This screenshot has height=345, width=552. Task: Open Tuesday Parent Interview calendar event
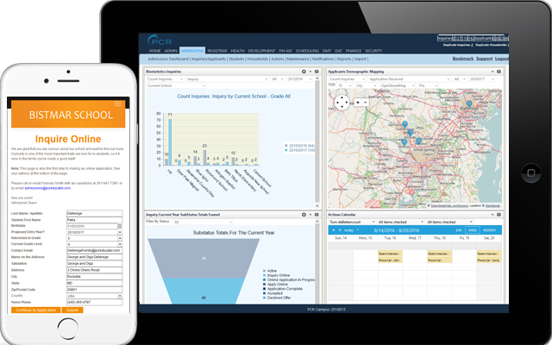[390, 254]
